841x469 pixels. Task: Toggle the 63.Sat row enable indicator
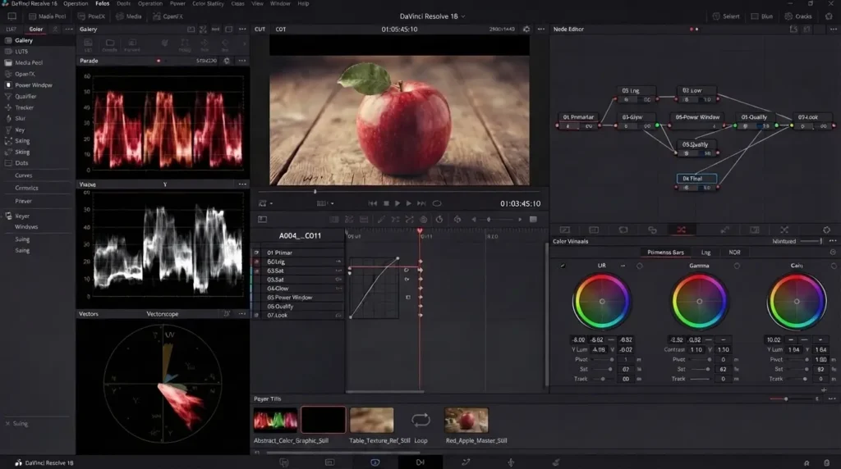tap(256, 271)
